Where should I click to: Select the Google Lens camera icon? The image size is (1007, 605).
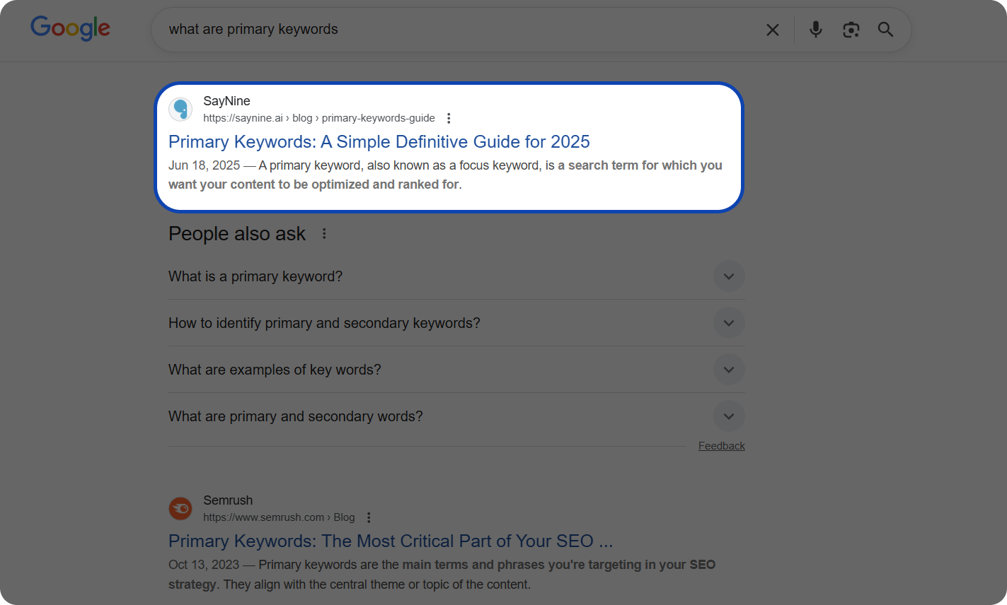click(x=851, y=30)
